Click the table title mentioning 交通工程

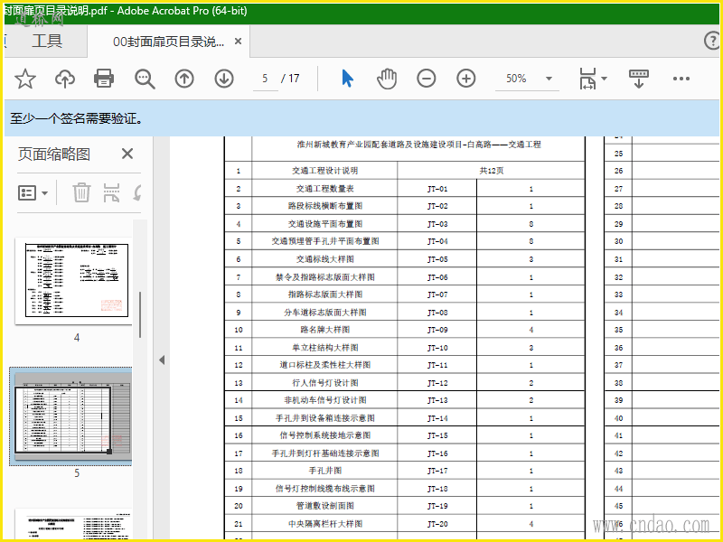coord(418,145)
